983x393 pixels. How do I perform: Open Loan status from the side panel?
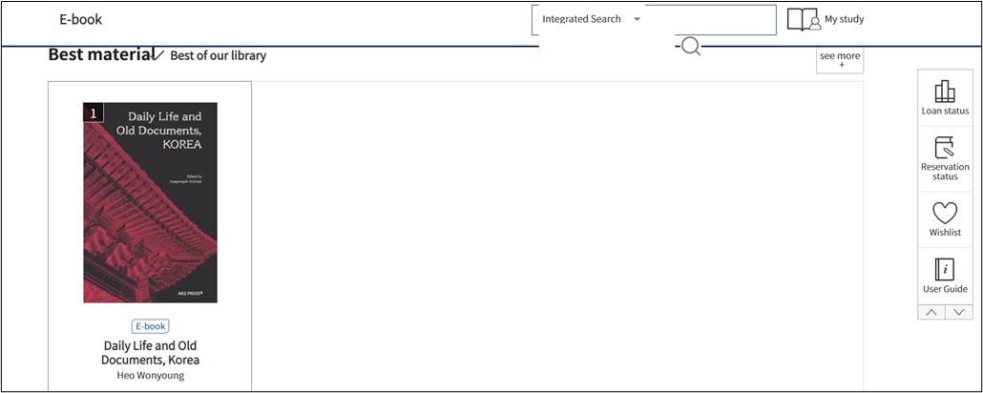(x=945, y=98)
